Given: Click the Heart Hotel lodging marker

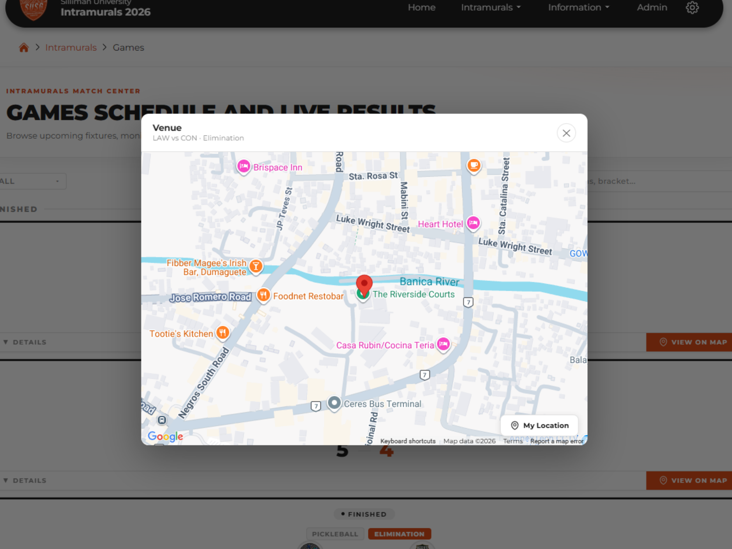Looking at the screenshot, I should (x=473, y=223).
